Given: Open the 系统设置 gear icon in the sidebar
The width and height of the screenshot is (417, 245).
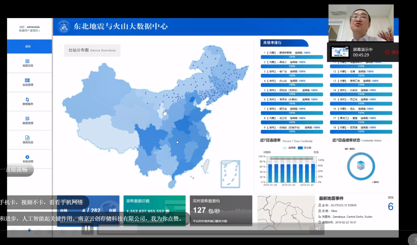Looking at the screenshot, I should click(27, 157).
